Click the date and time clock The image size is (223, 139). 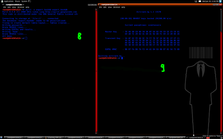[210, 1]
